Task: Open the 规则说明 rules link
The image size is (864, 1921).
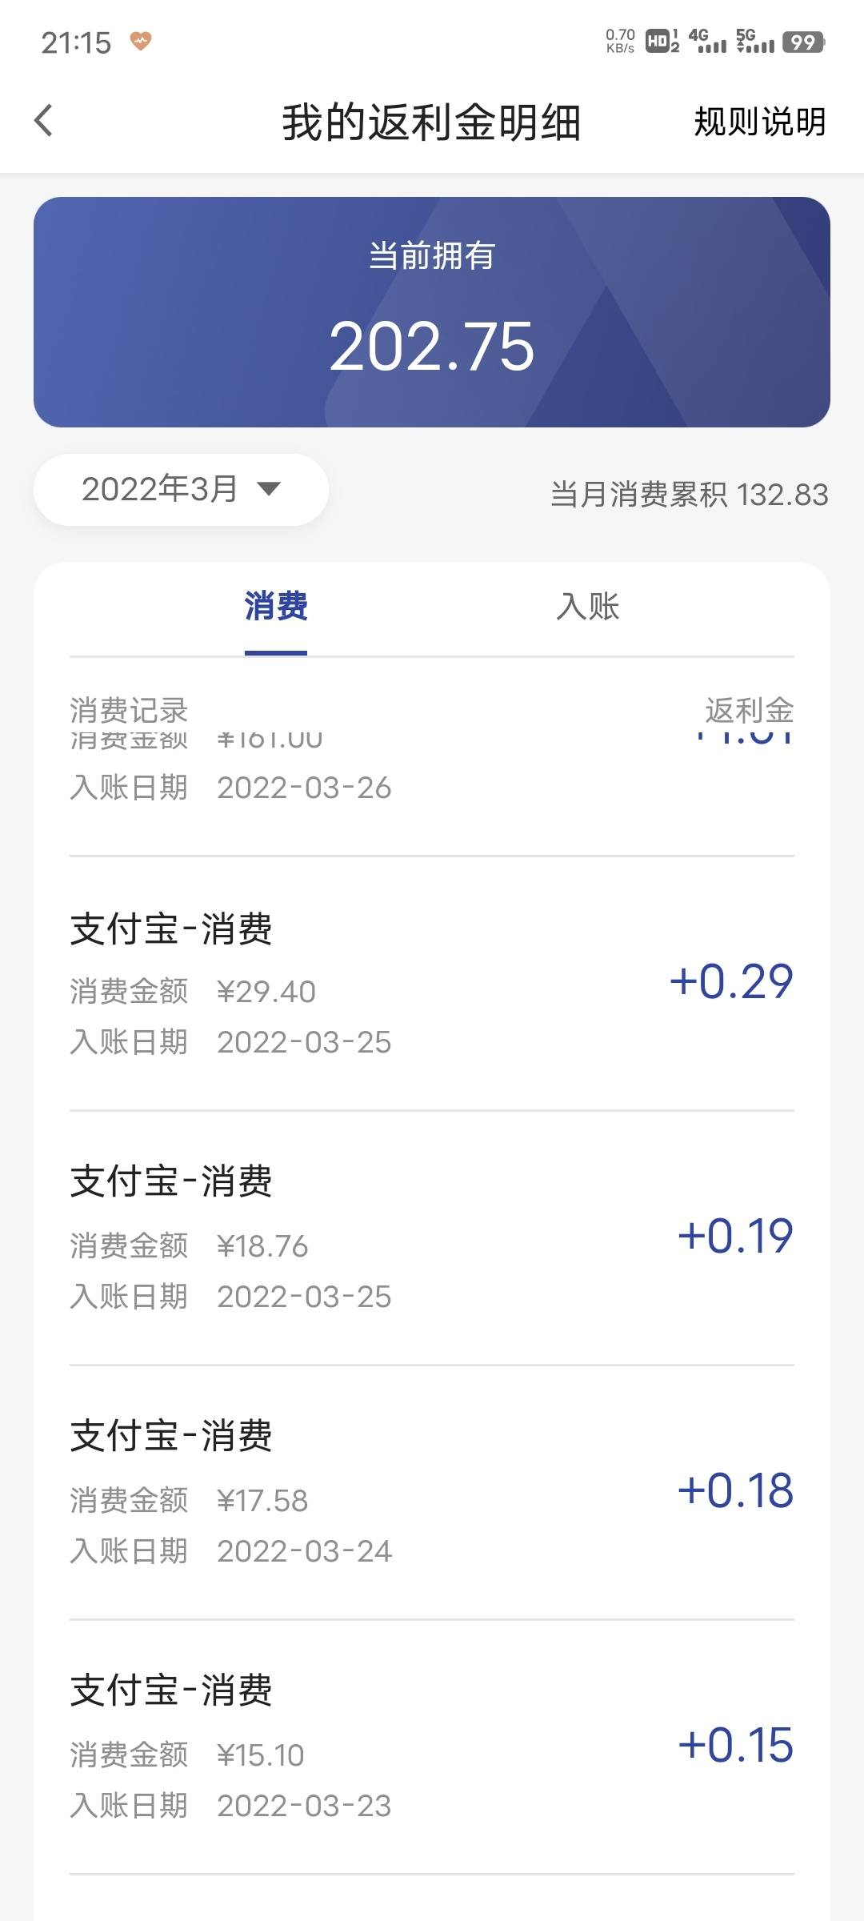Action: [x=759, y=122]
